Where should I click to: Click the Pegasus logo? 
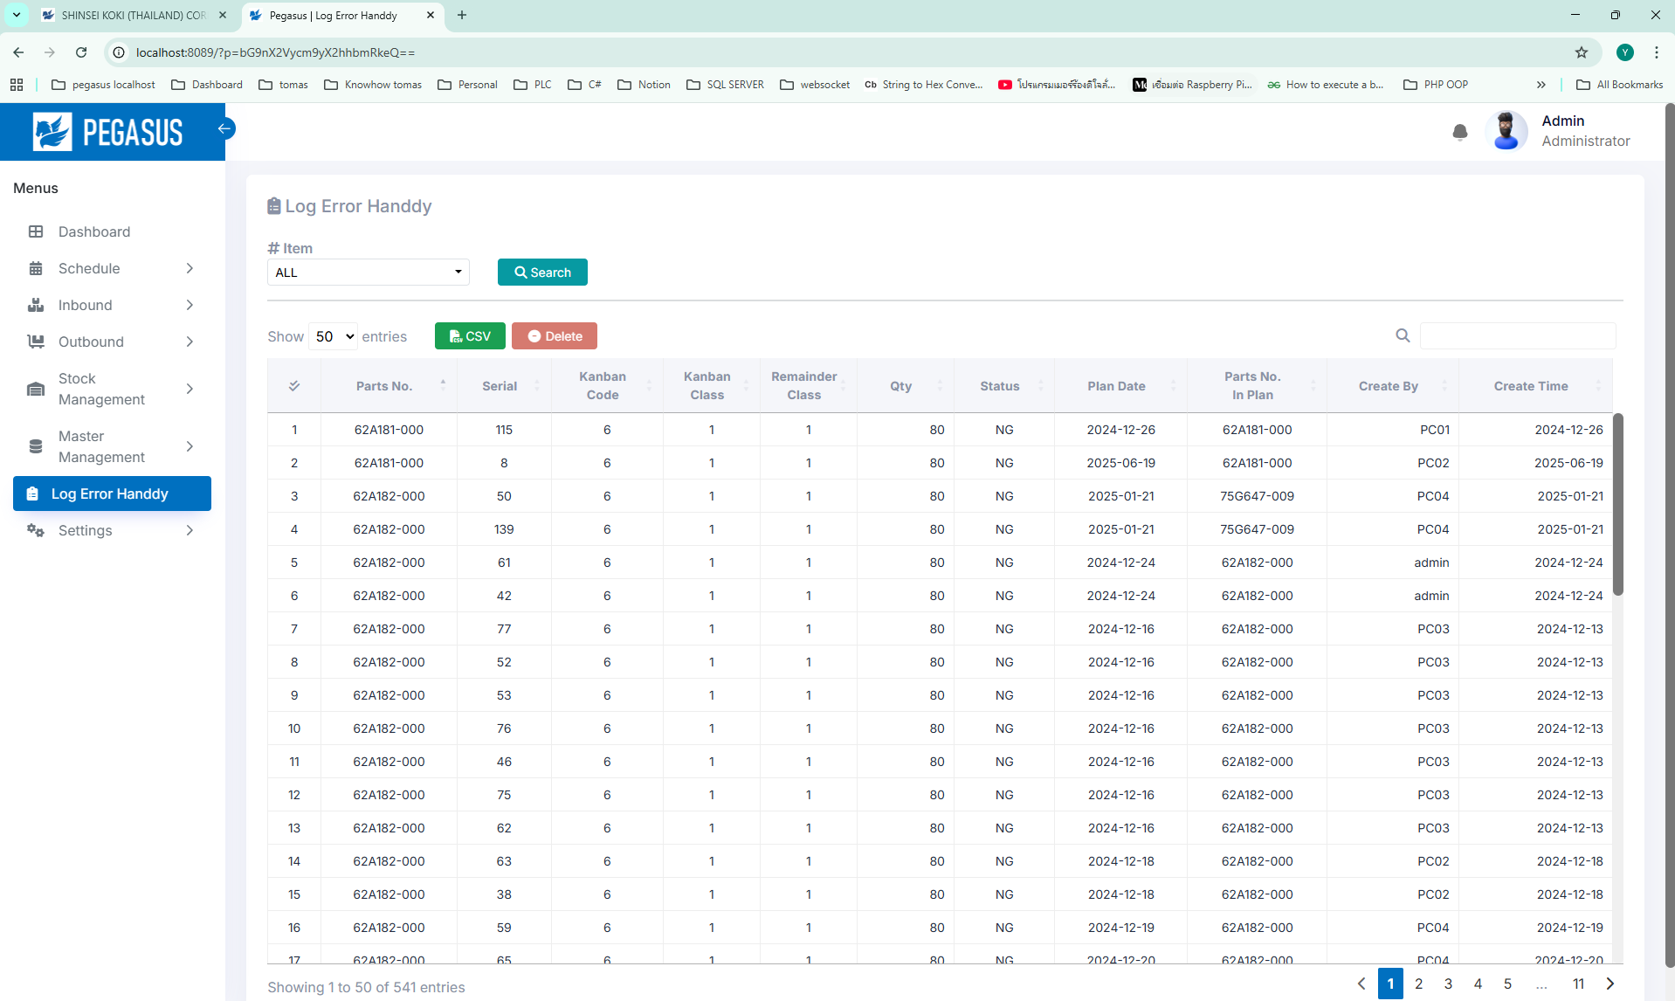pos(108,132)
